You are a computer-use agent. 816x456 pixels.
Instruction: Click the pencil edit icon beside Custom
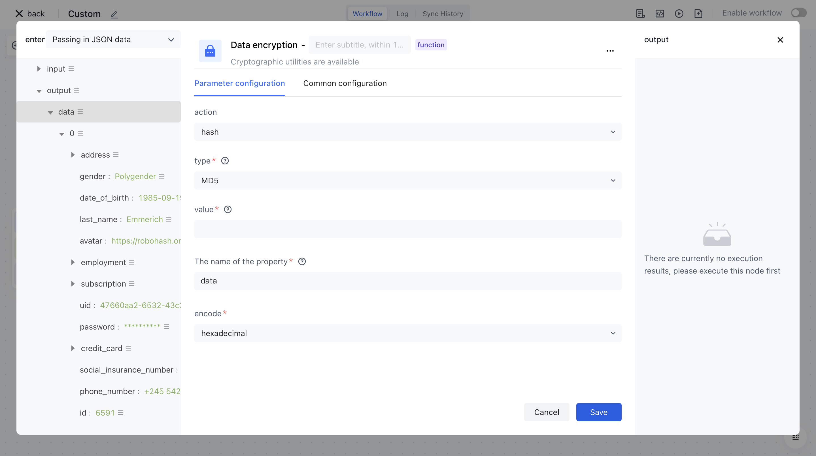click(x=114, y=14)
